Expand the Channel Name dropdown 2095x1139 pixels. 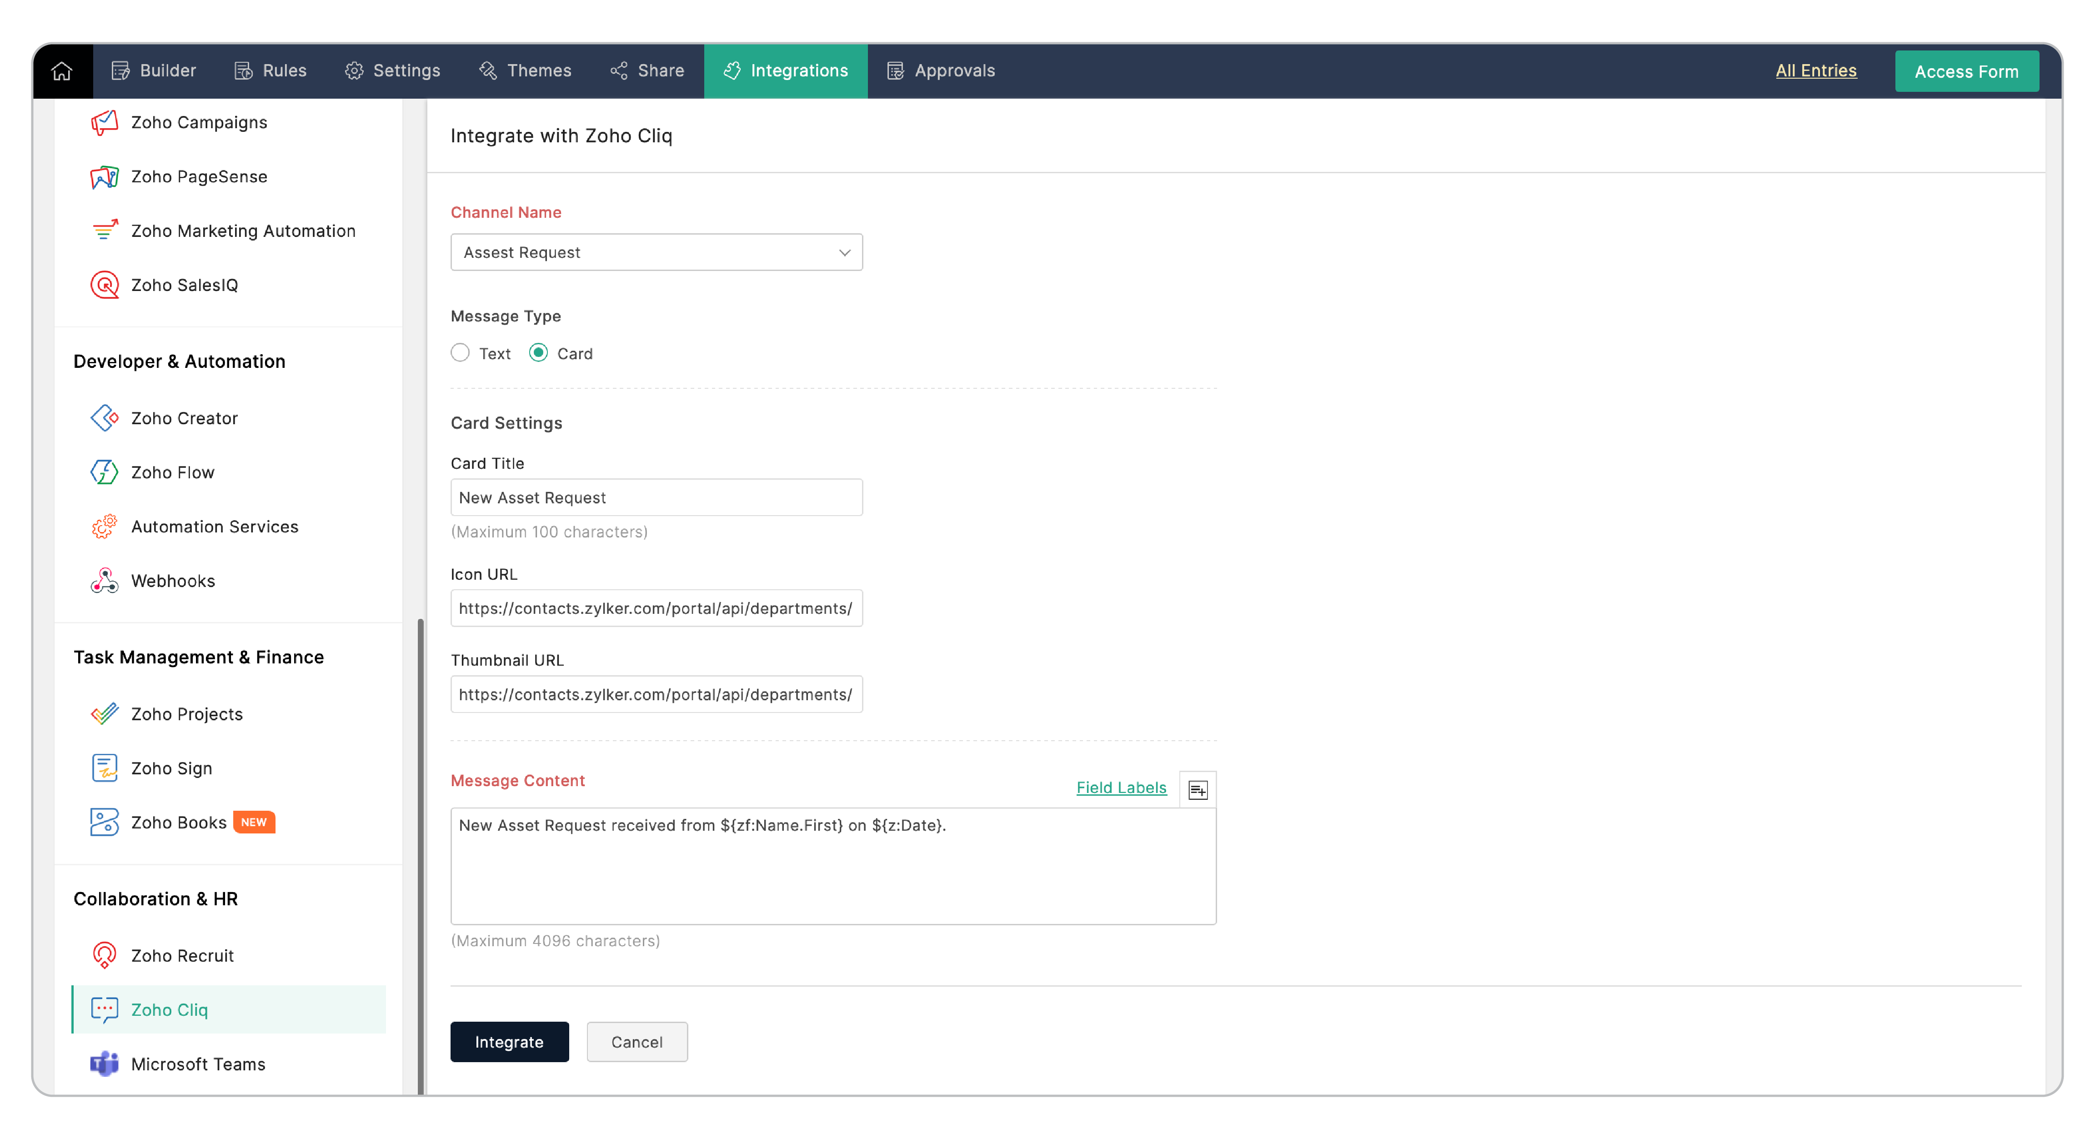tap(656, 252)
